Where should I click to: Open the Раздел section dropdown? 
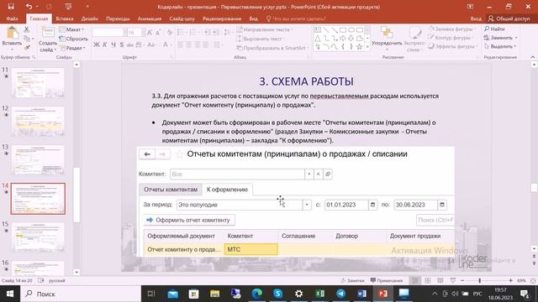pyautogui.click(x=72, y=48)
